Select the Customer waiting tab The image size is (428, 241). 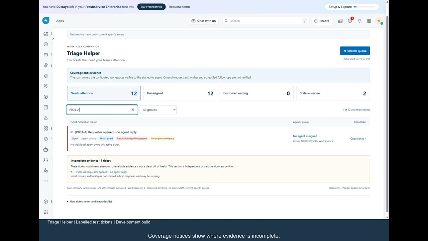256,93
